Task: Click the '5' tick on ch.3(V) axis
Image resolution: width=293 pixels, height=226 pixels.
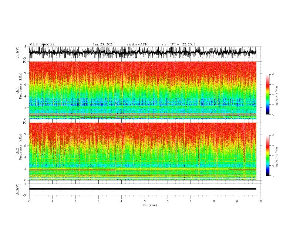Action: (x=26, y=184)
